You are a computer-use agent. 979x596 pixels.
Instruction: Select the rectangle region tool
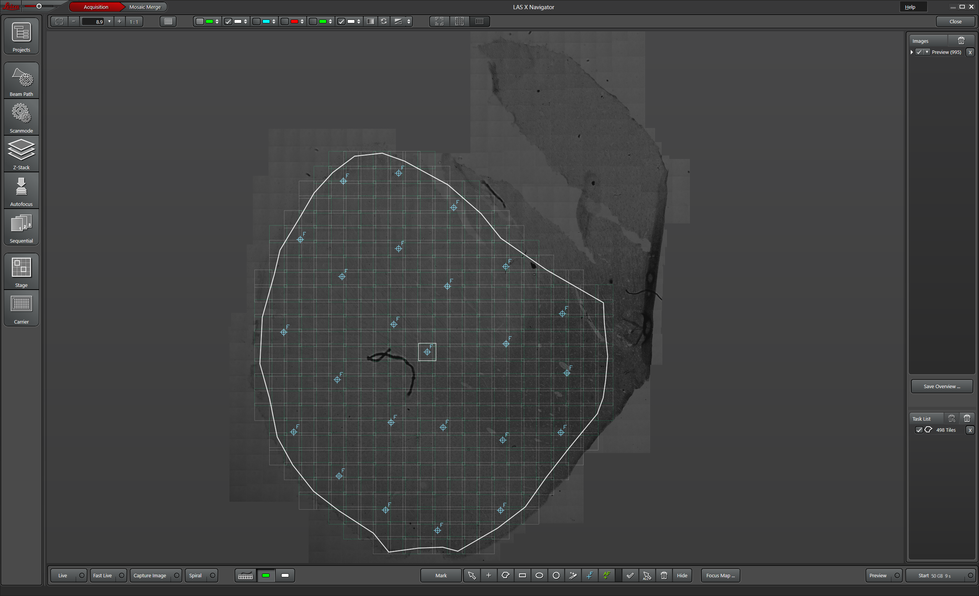522,575
